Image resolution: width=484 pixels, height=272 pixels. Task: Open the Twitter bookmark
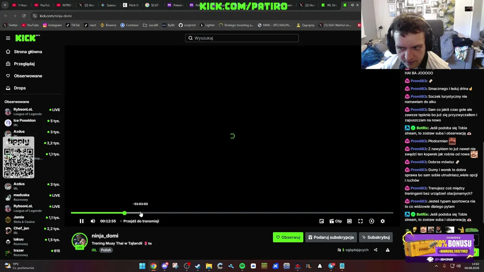click(x=10, y=25)
